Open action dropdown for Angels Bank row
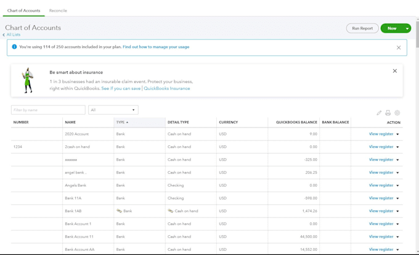The width and height of the screenshot is (419, 255). (397, 185)
